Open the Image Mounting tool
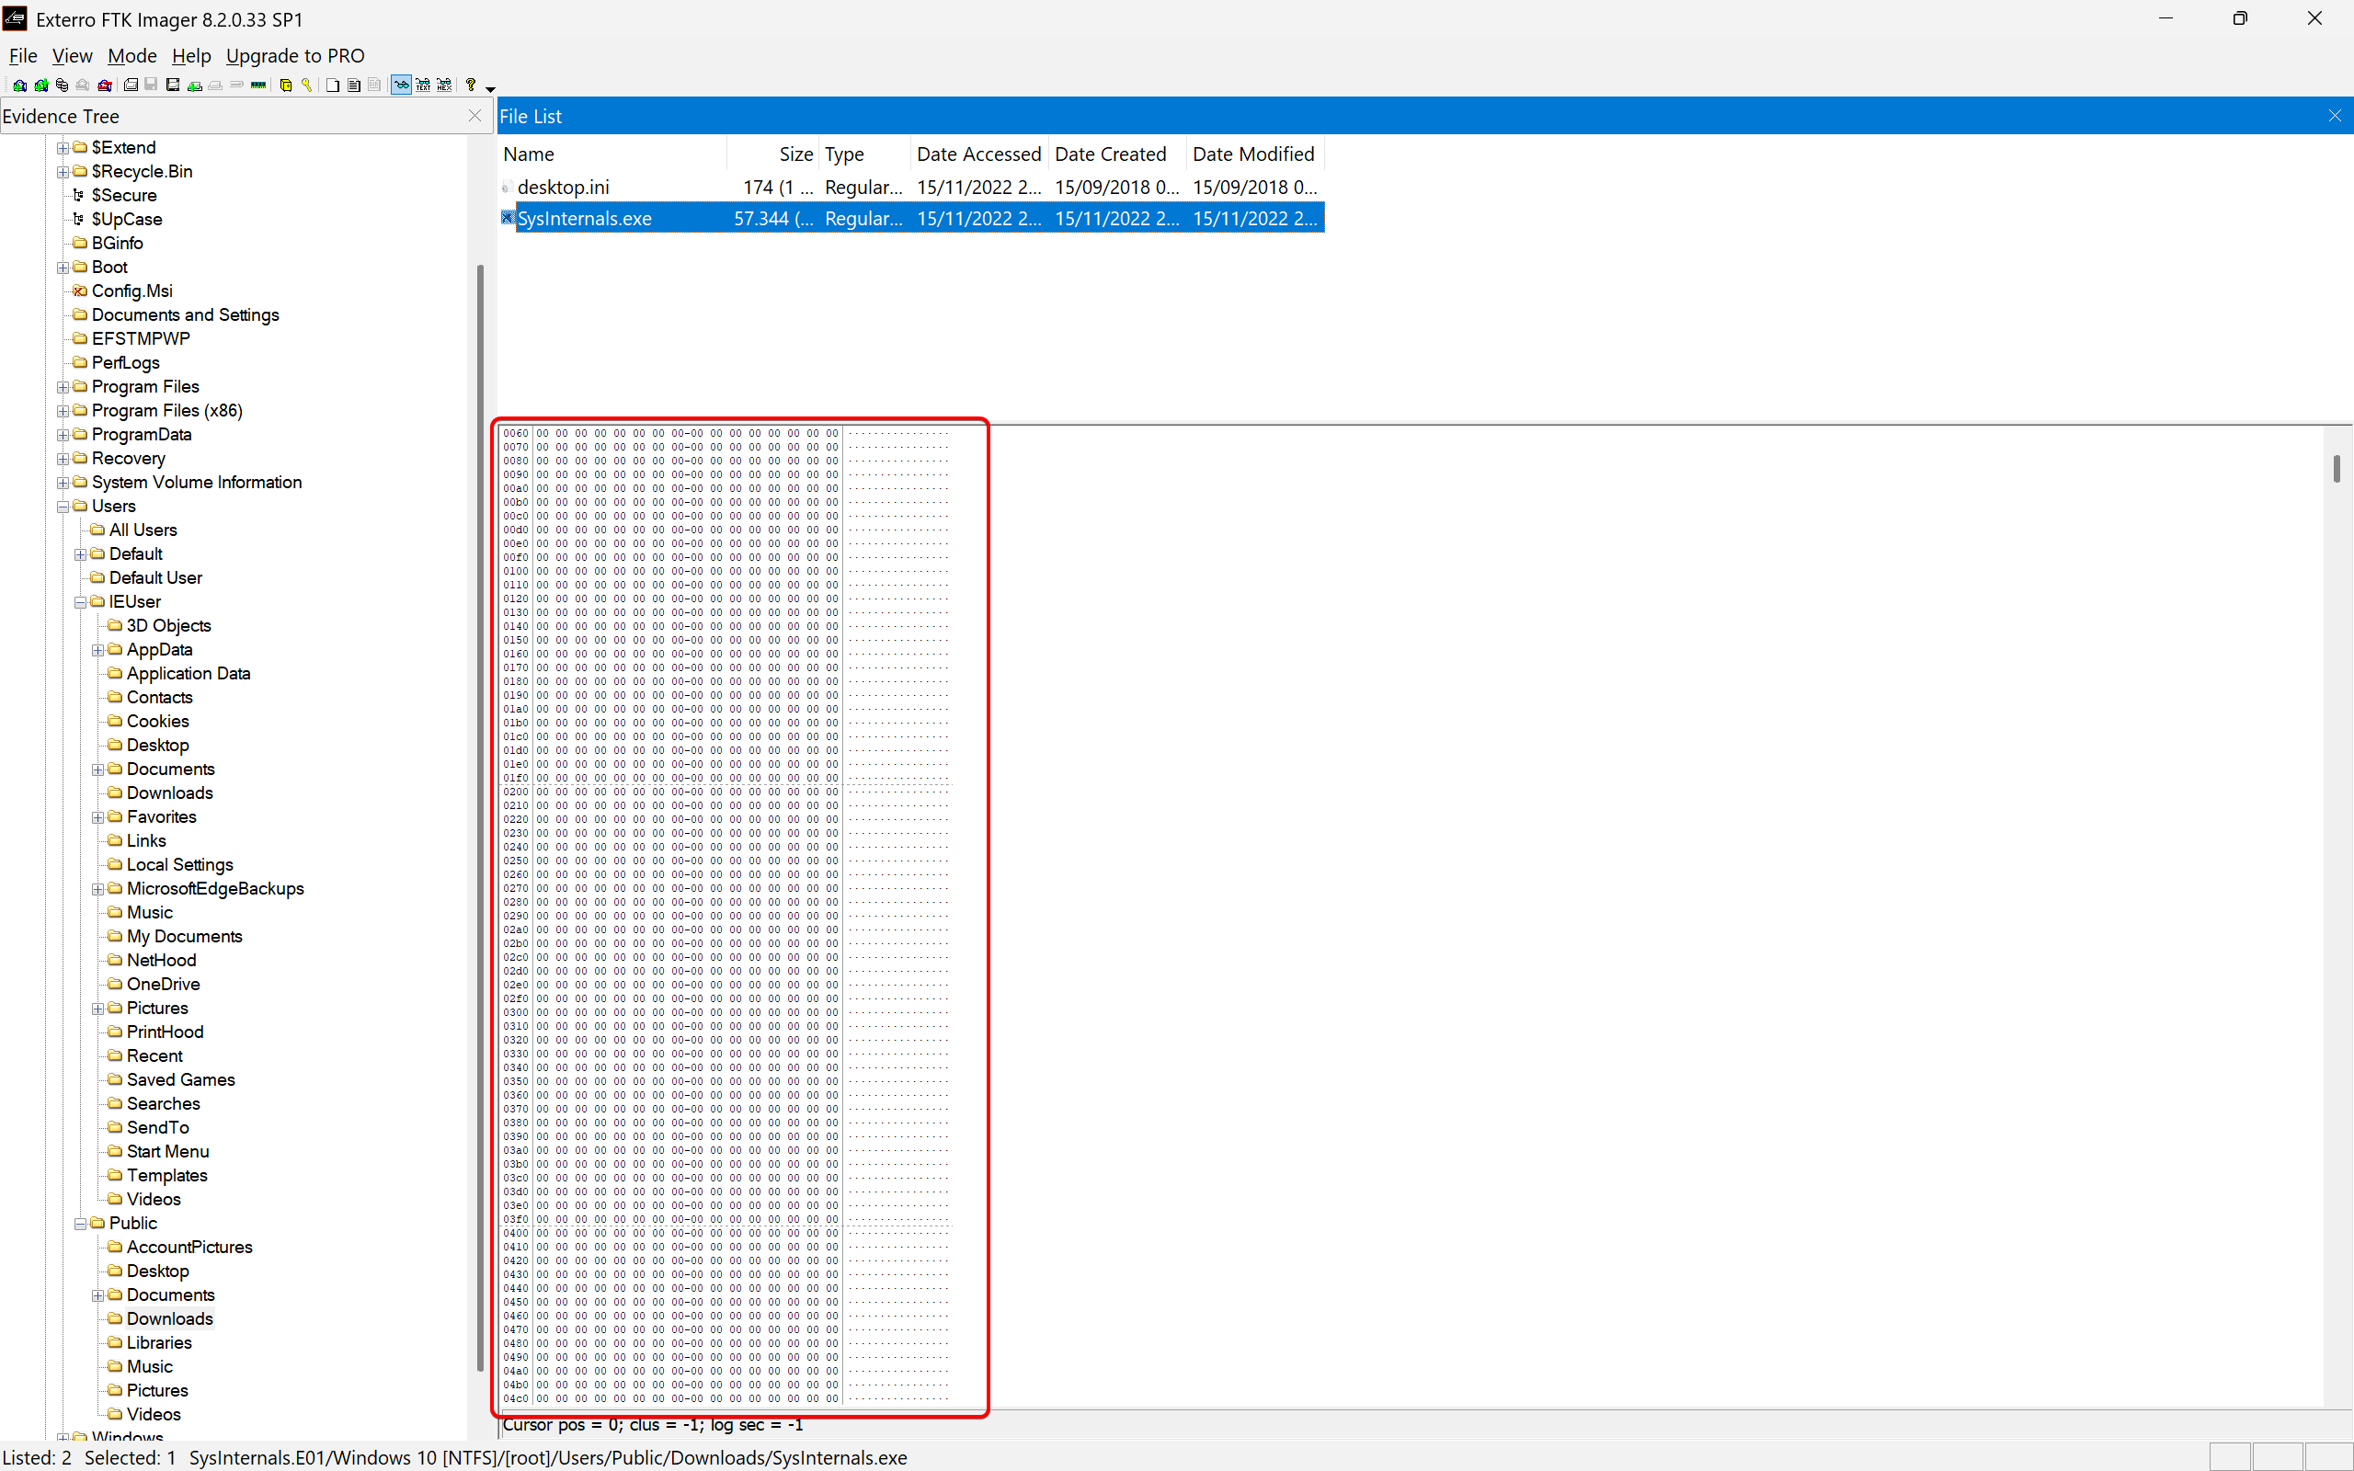Screen dimensions: 2354x1471 click(x=62, y=86)
